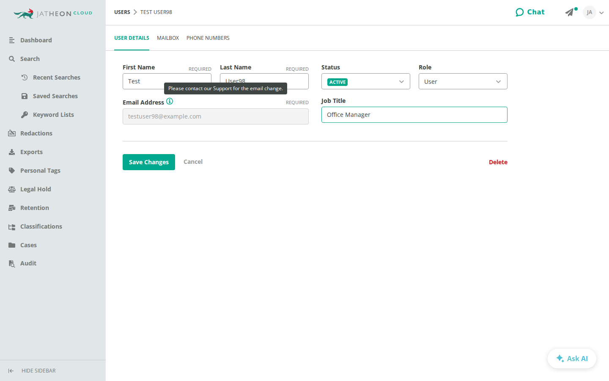The height and width of the screenshot is (381, 609).
Task: Open the Status dropdown showing Active
Action: coord(366,81)
